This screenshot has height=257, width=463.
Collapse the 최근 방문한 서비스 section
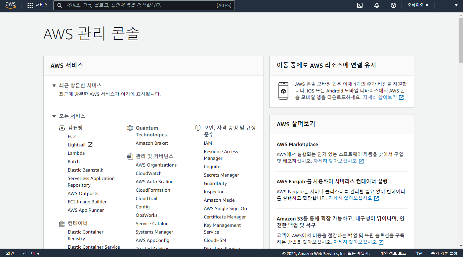pyautogui.click(x=54, y=86)
